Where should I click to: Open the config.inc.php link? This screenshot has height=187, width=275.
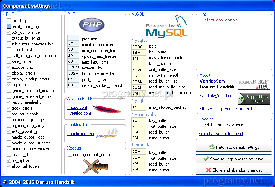(x=80, y=134)
